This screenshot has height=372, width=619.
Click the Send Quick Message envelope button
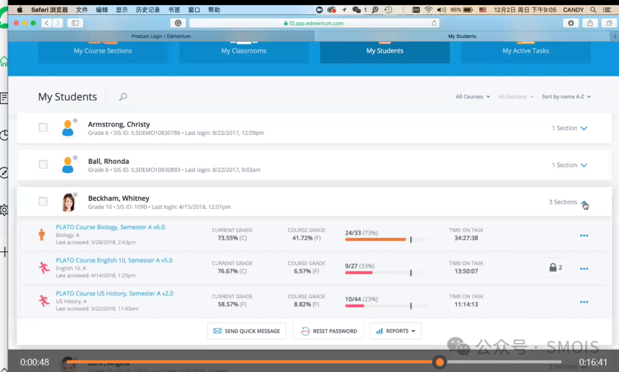246,331
